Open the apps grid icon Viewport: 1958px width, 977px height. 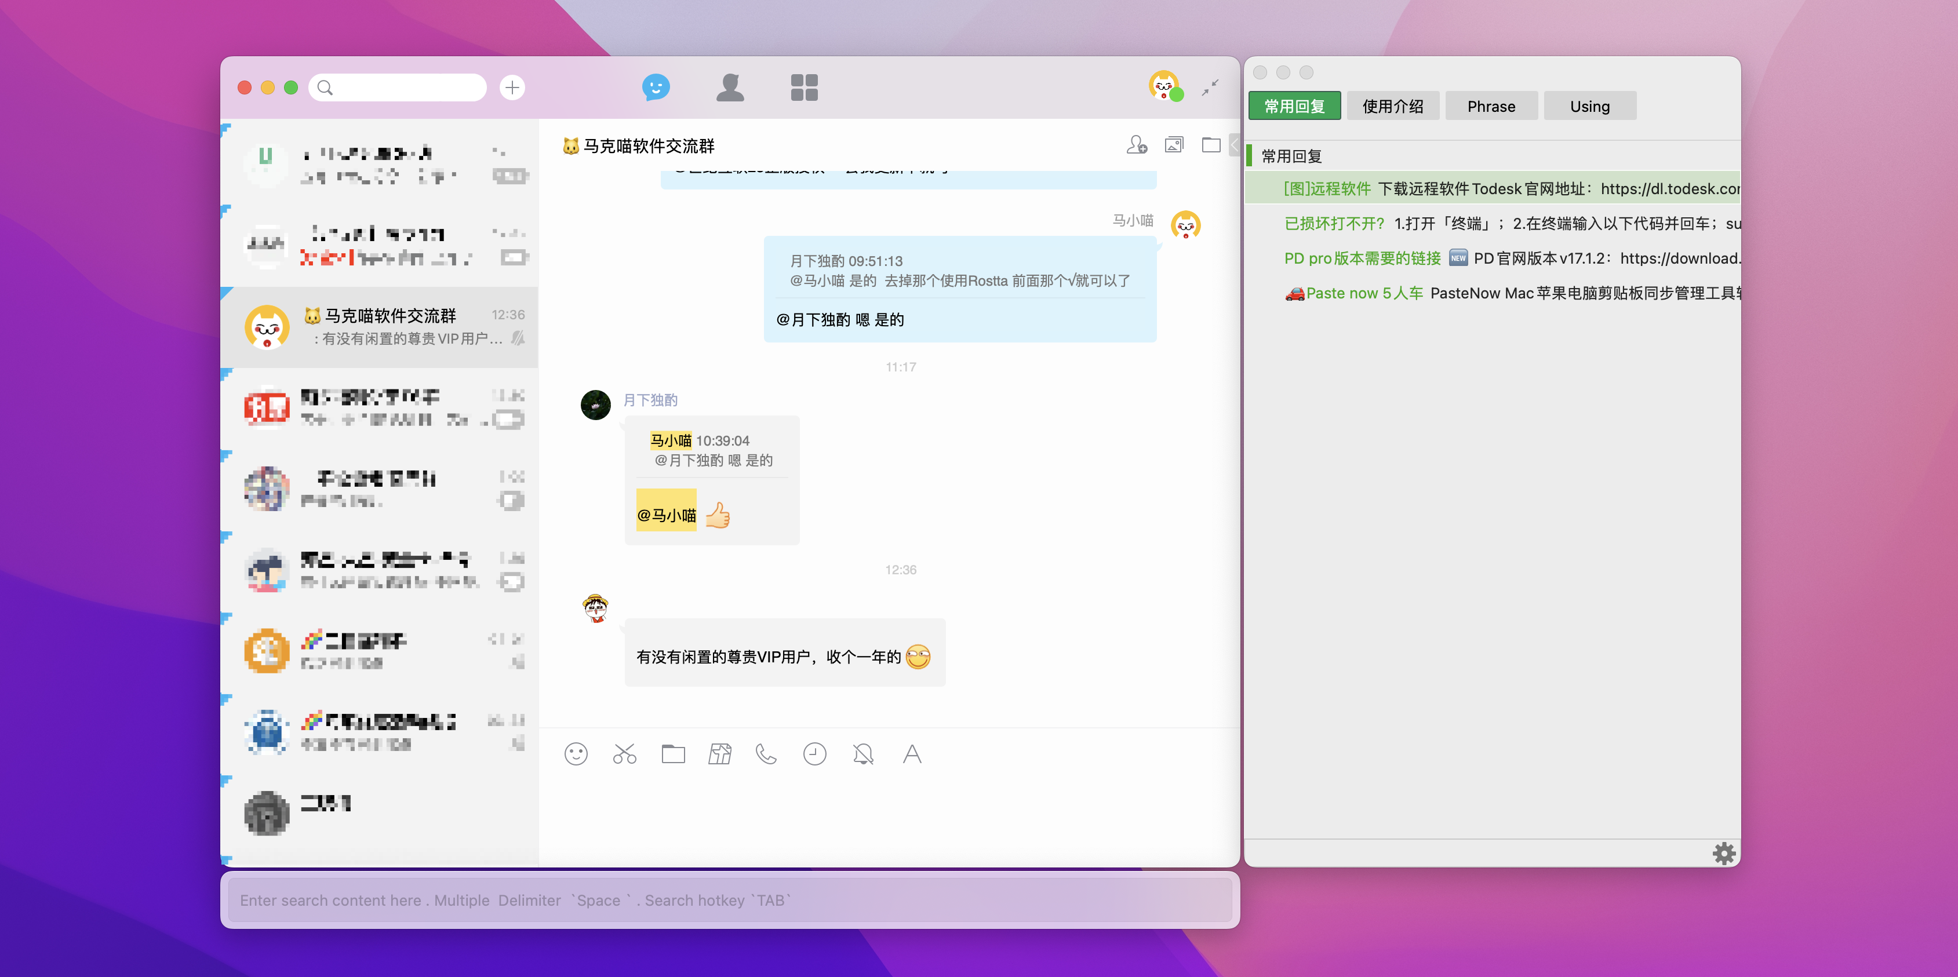[x=803, y=88]
